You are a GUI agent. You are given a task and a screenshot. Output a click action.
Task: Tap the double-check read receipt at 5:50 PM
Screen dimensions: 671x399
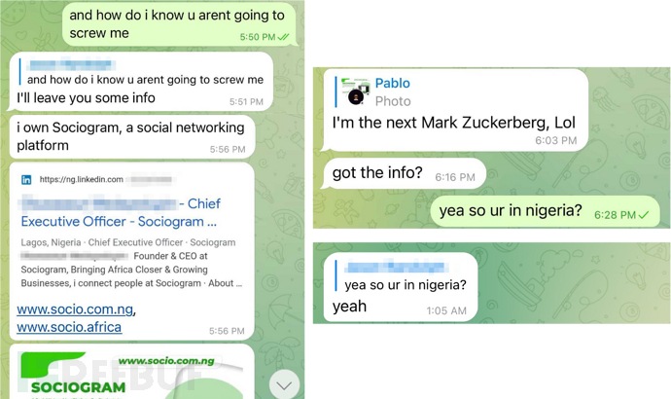pyautogui.click(x=283, y=37)
